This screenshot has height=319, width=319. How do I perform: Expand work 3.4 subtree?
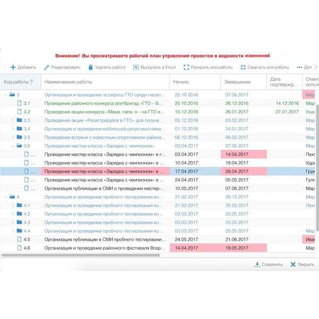[x=13, y=129]
